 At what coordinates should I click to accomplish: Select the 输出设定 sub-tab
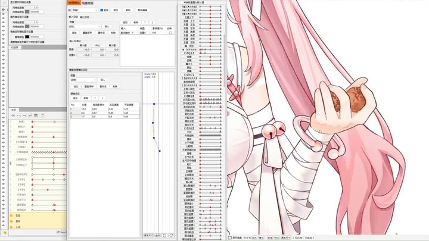click(x=85, y=17)
